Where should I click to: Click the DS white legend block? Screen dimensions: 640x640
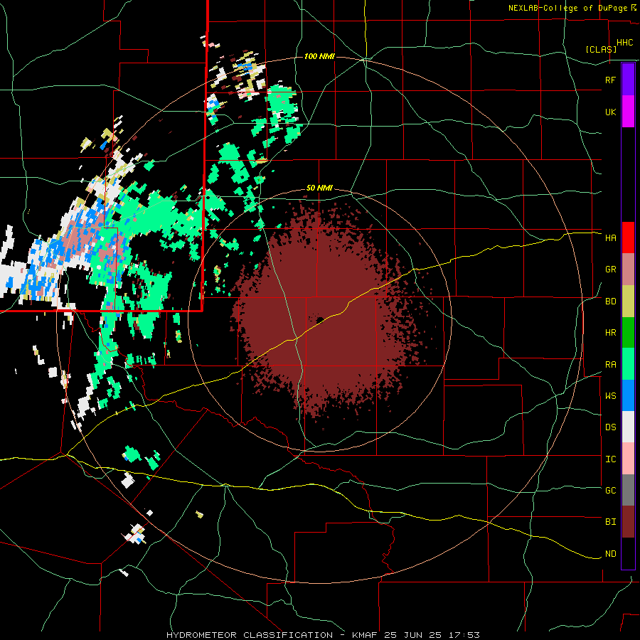pyautogui.click(x=628, y=427)
